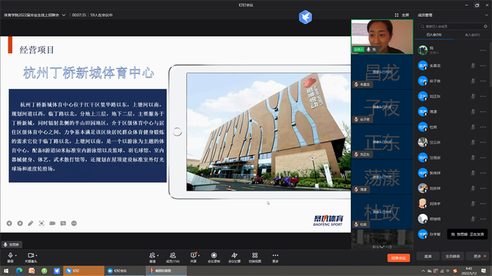The height and width of the screenshot is (276, 492).
Task: Collapse the member management panel chevron
Action: tap(486, 15)
